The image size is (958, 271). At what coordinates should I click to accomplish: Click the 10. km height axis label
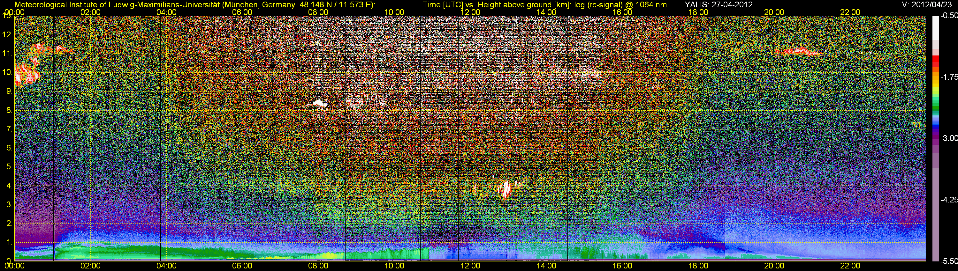tap(7, 72)
